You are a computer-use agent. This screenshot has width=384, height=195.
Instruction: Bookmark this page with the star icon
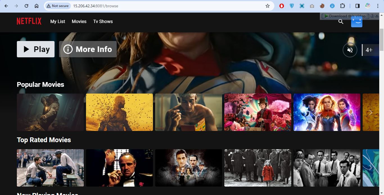(x=268, y=6)
